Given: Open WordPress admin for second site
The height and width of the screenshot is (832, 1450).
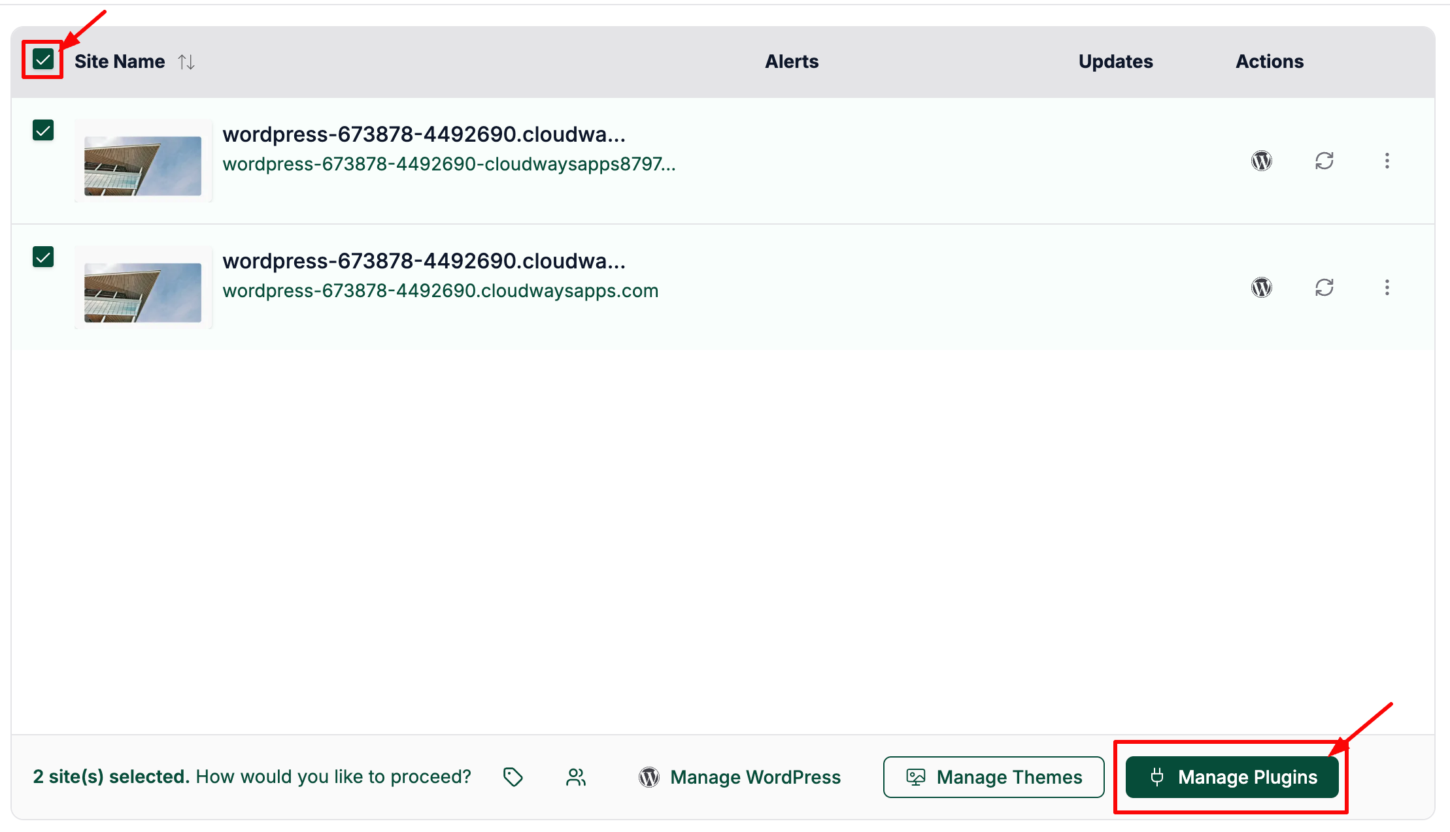Looking at the screenshot, I should 1262,287.
